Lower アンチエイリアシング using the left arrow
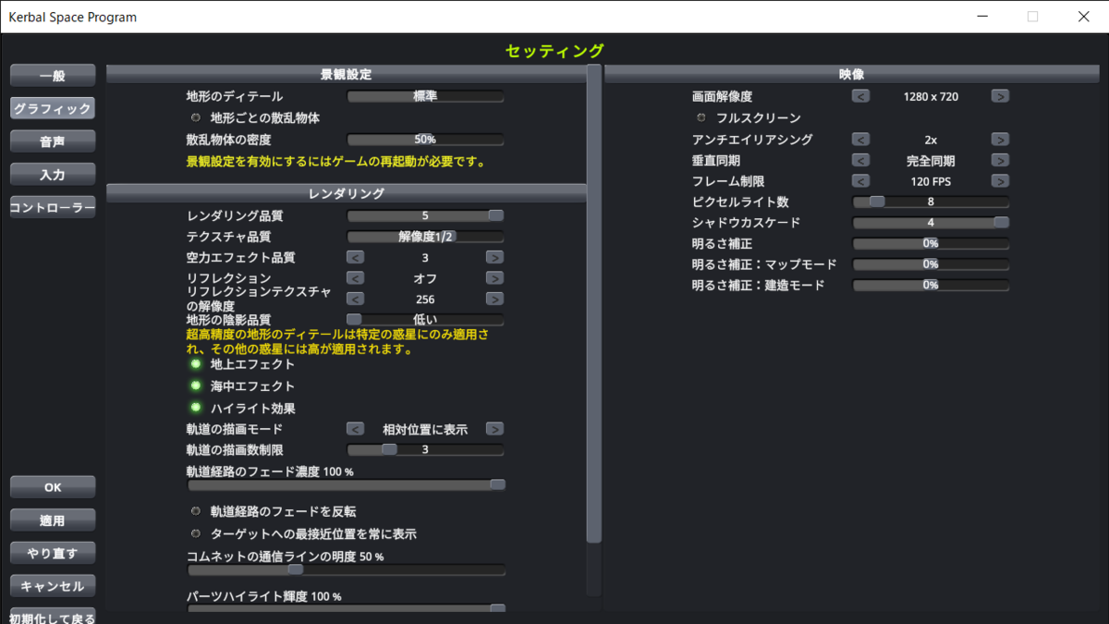This screenshot has height=624, width=1109. [x=860, y=139]
